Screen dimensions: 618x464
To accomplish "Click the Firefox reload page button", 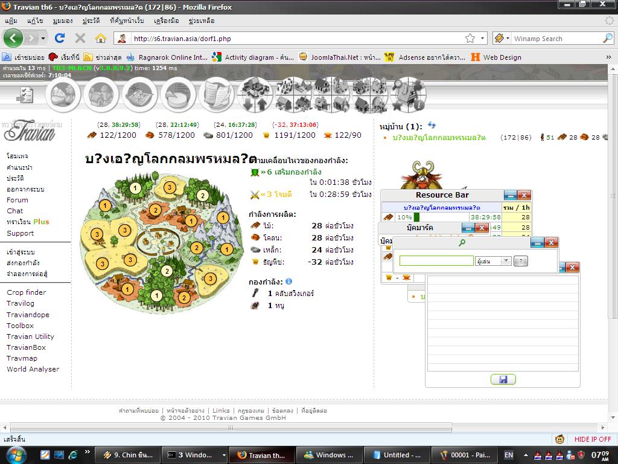I will click(x=60, y=38).
